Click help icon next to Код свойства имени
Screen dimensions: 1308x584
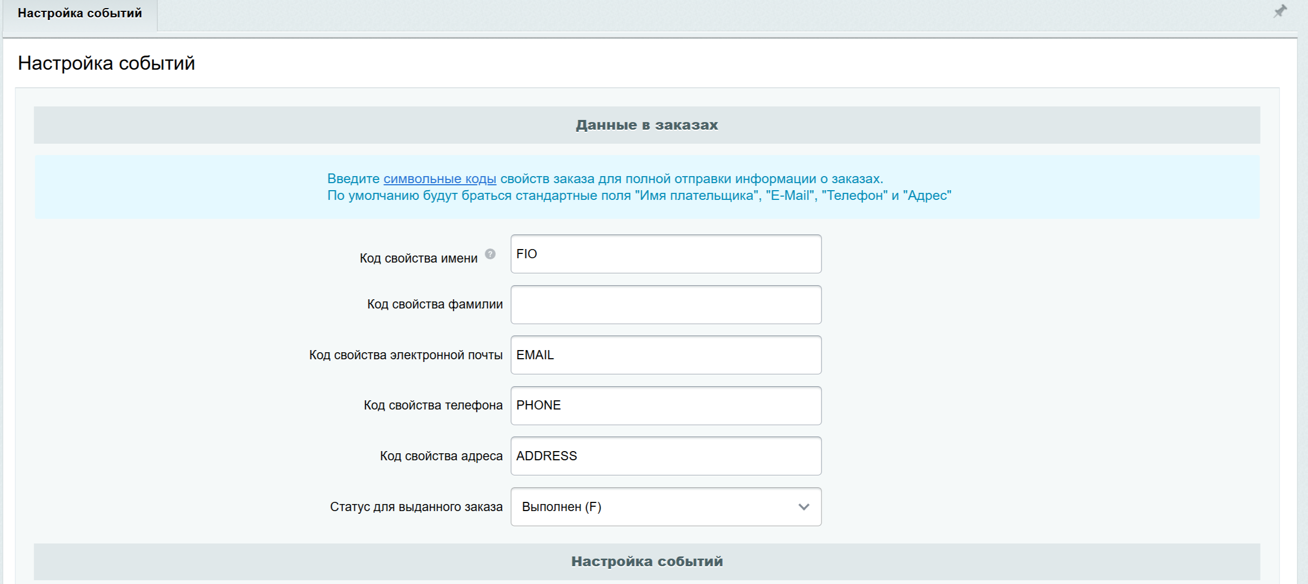click(x=490, y=254)
